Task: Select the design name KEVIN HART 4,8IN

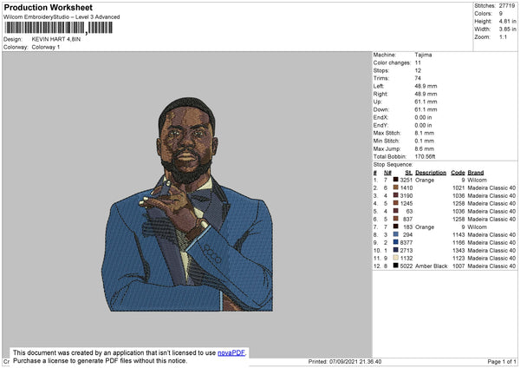Action: pyautogui.click(x=56, y=39)
